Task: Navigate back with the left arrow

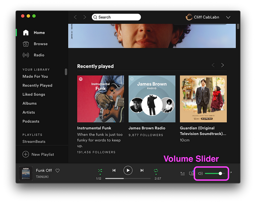Action: point(75,17)
